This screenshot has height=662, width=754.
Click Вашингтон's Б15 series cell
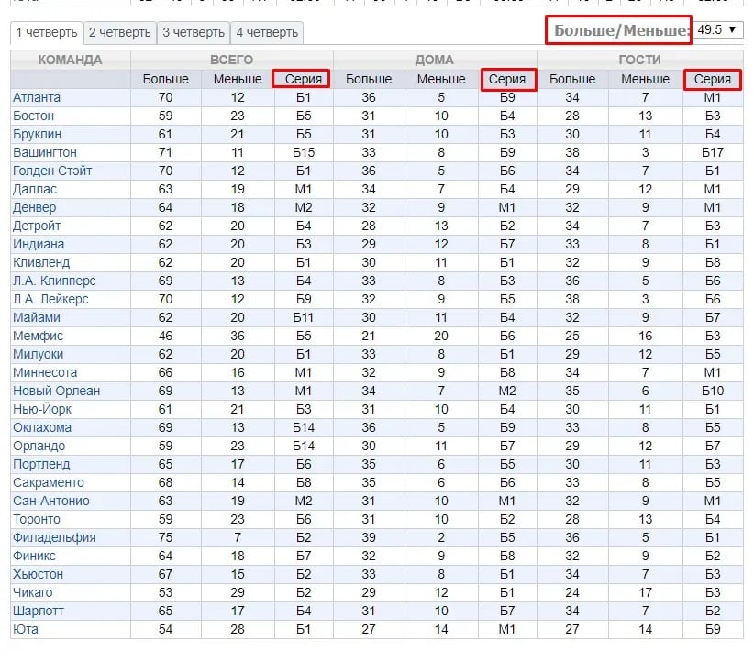click(x=304, y=152)
